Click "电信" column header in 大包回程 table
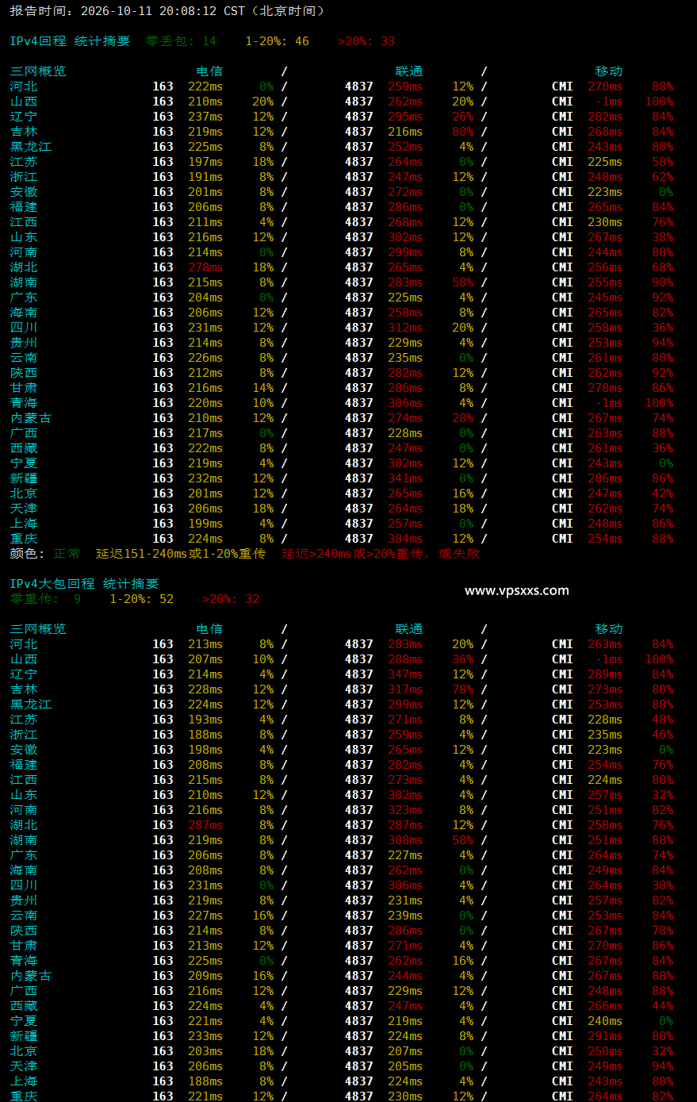Screen dimensions: 697x1102 click(x=209, y=629)
